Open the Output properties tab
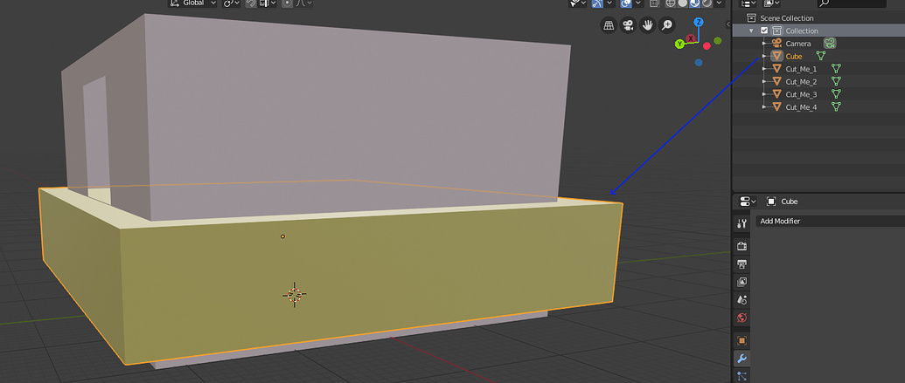The height and width of the screenshot is (383, 905). tap(741, 264)
